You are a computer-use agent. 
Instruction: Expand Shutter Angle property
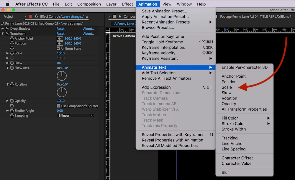(8, 110)
